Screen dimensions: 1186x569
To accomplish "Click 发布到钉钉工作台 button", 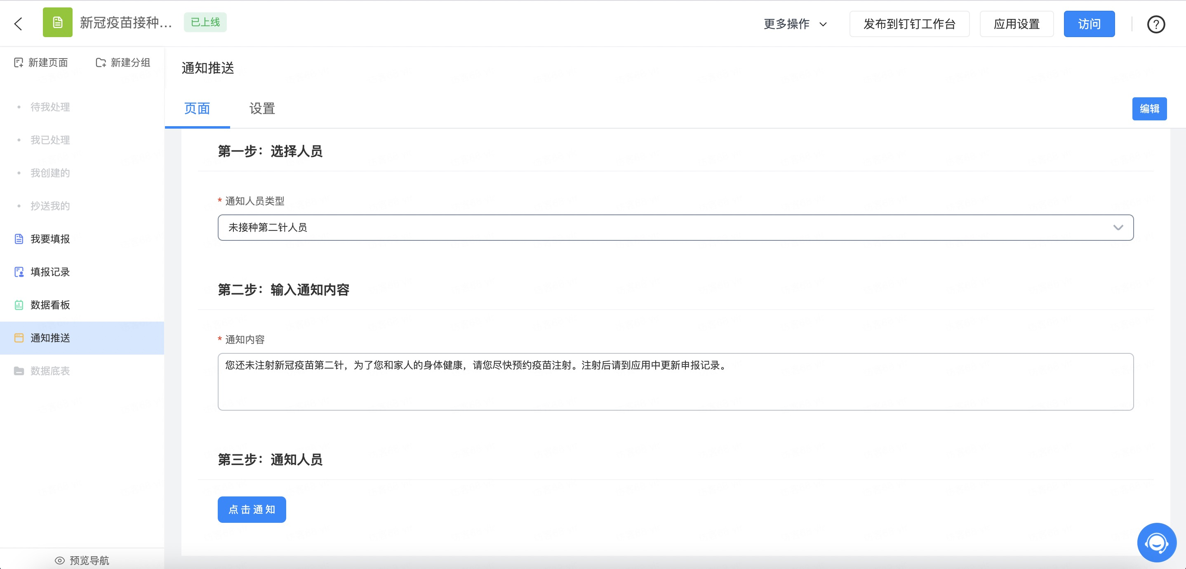I will tap(909, 24).
